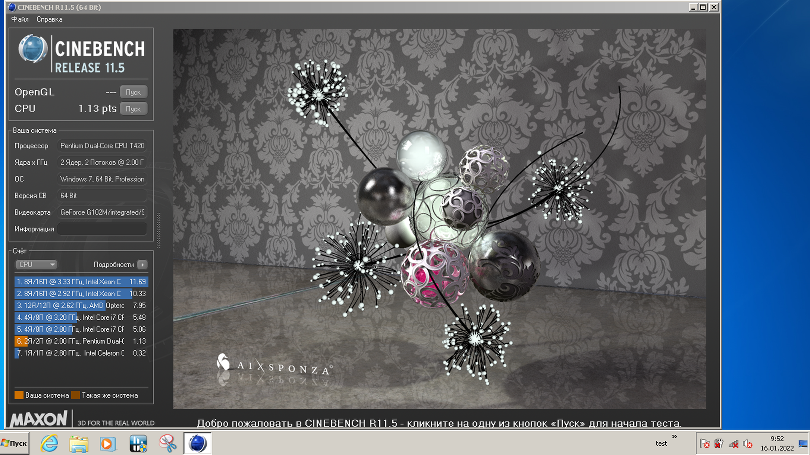
Task: Click the Cinebench globe logo icon
Action: [32, 49]
